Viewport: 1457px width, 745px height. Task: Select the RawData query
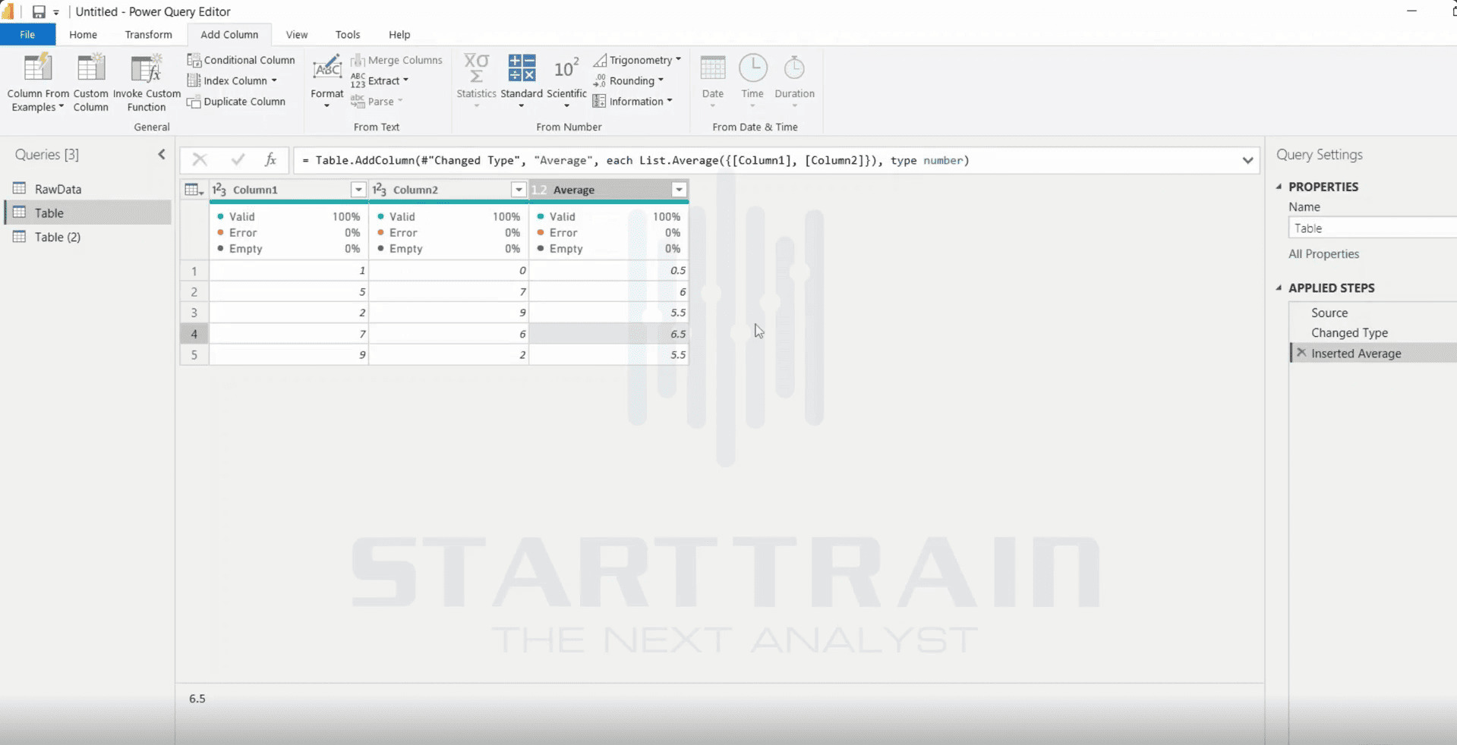(88, 189)
